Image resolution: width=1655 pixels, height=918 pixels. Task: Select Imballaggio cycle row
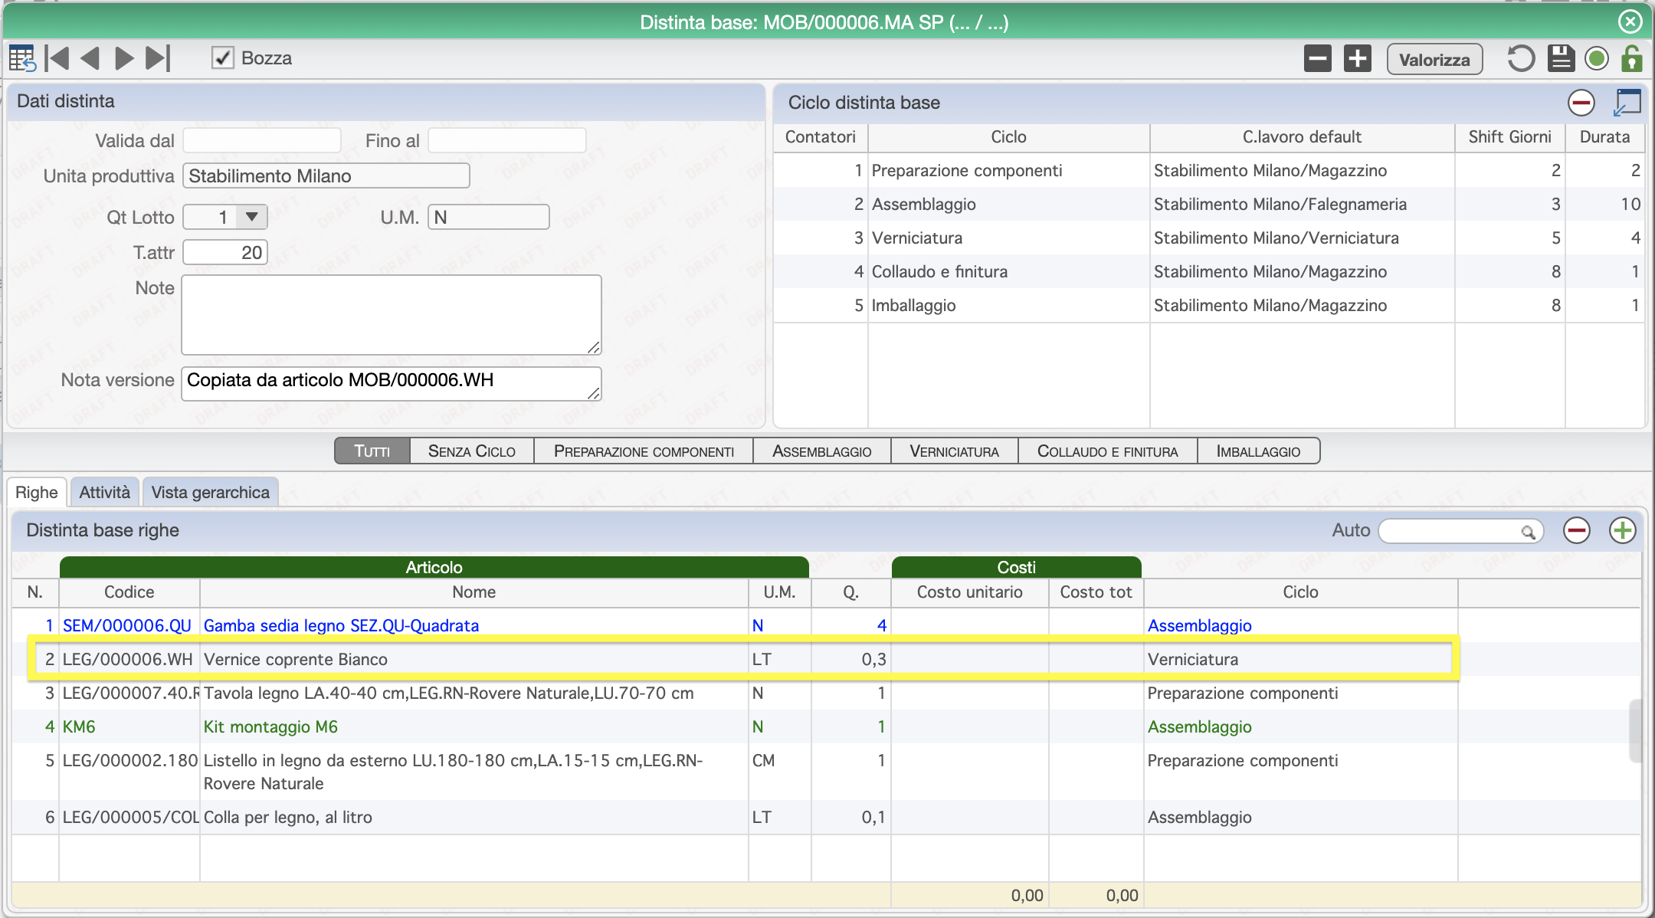pos(1209,305)
